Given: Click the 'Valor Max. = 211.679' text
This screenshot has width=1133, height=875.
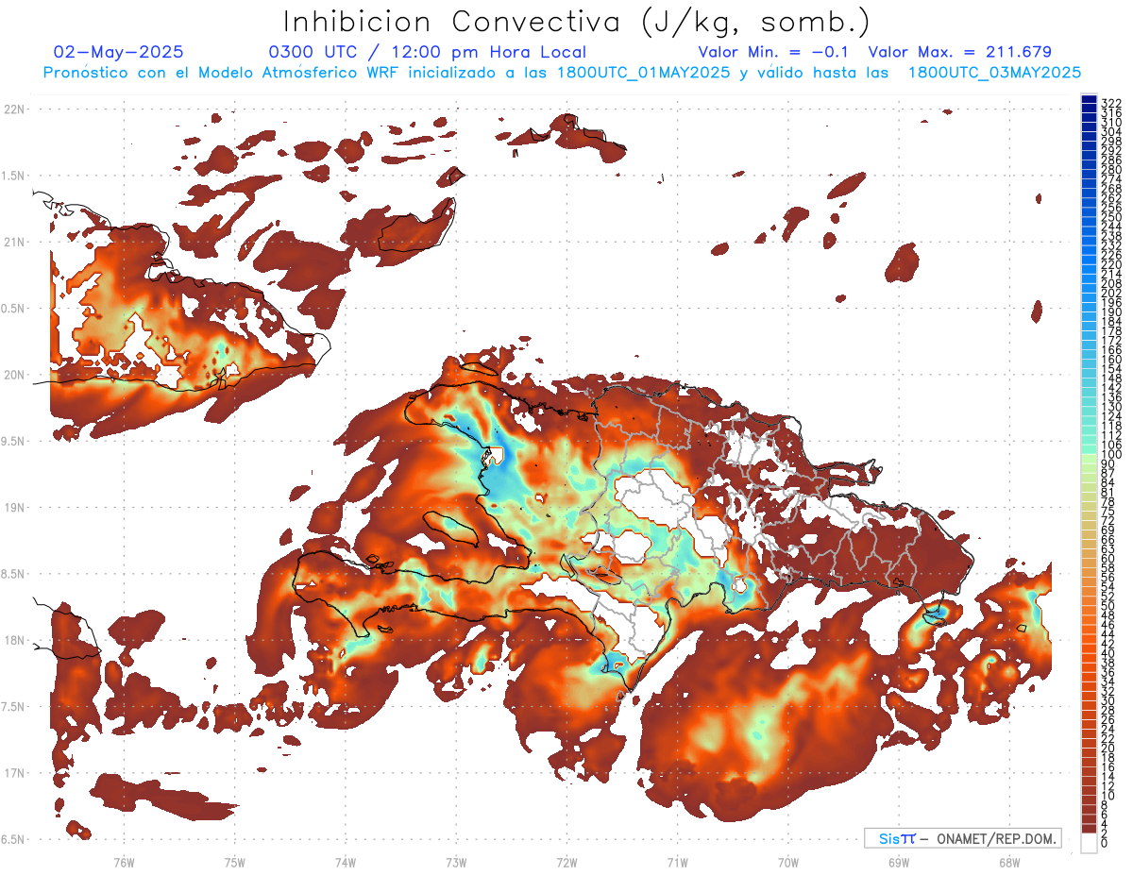Looking at the screenshot, I should pyautogui.click(x=959, y=52).
